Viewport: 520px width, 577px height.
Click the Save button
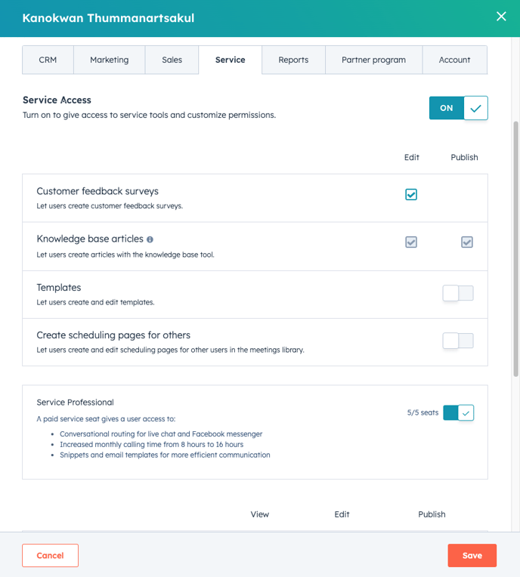click(x=472, y=555)
